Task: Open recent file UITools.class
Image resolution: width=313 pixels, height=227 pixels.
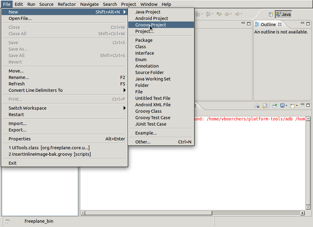Action: click(x=49, y=148)
